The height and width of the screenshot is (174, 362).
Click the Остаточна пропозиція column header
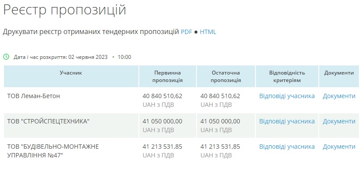click(226, 76)
